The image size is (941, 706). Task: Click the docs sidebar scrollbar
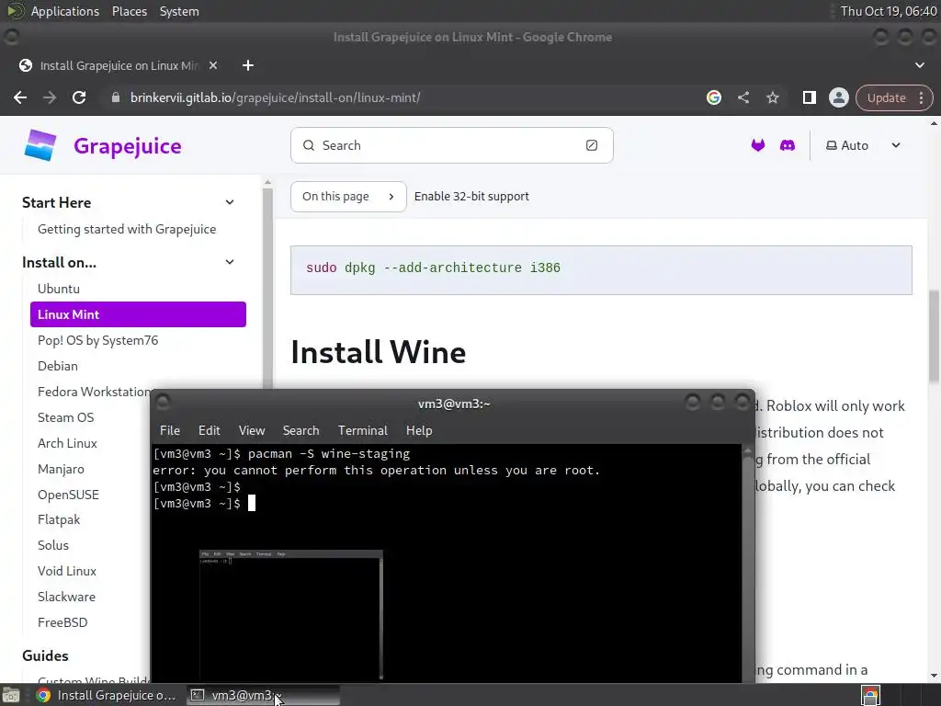tap(267, 288)
